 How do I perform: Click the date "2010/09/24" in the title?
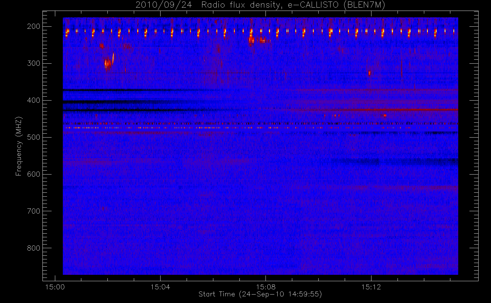pyautogui.click(x=164, y=5)
